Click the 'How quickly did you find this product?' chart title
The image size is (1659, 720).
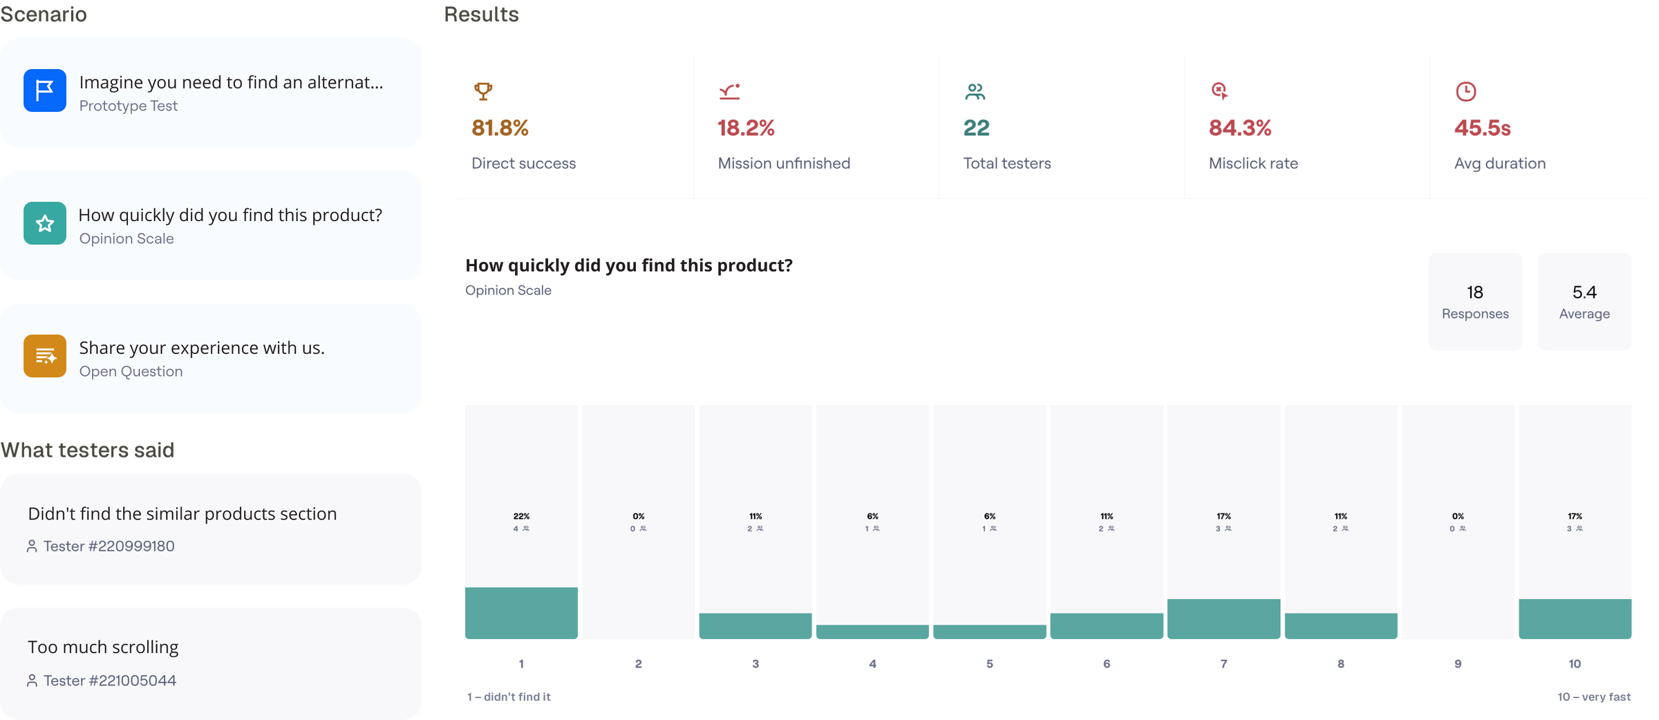coord(629,265)
